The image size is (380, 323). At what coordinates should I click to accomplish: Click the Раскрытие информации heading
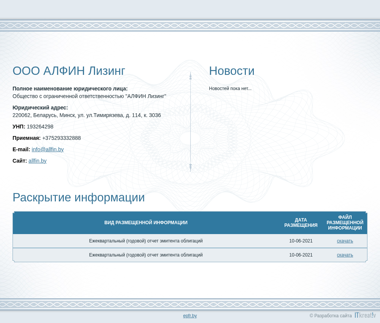click(79, 198)
